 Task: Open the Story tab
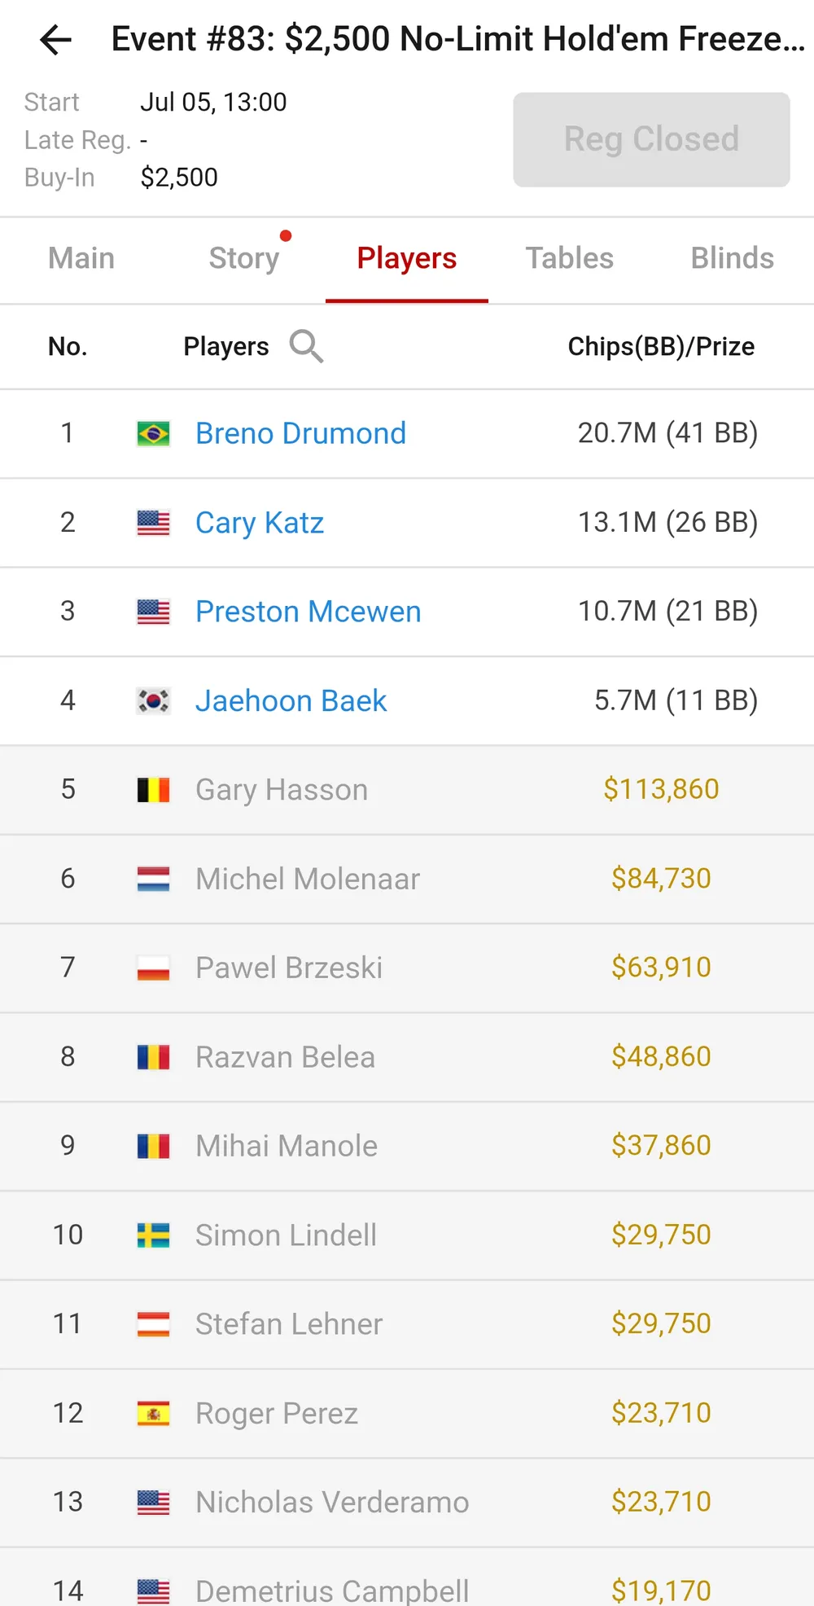(244, 258)
